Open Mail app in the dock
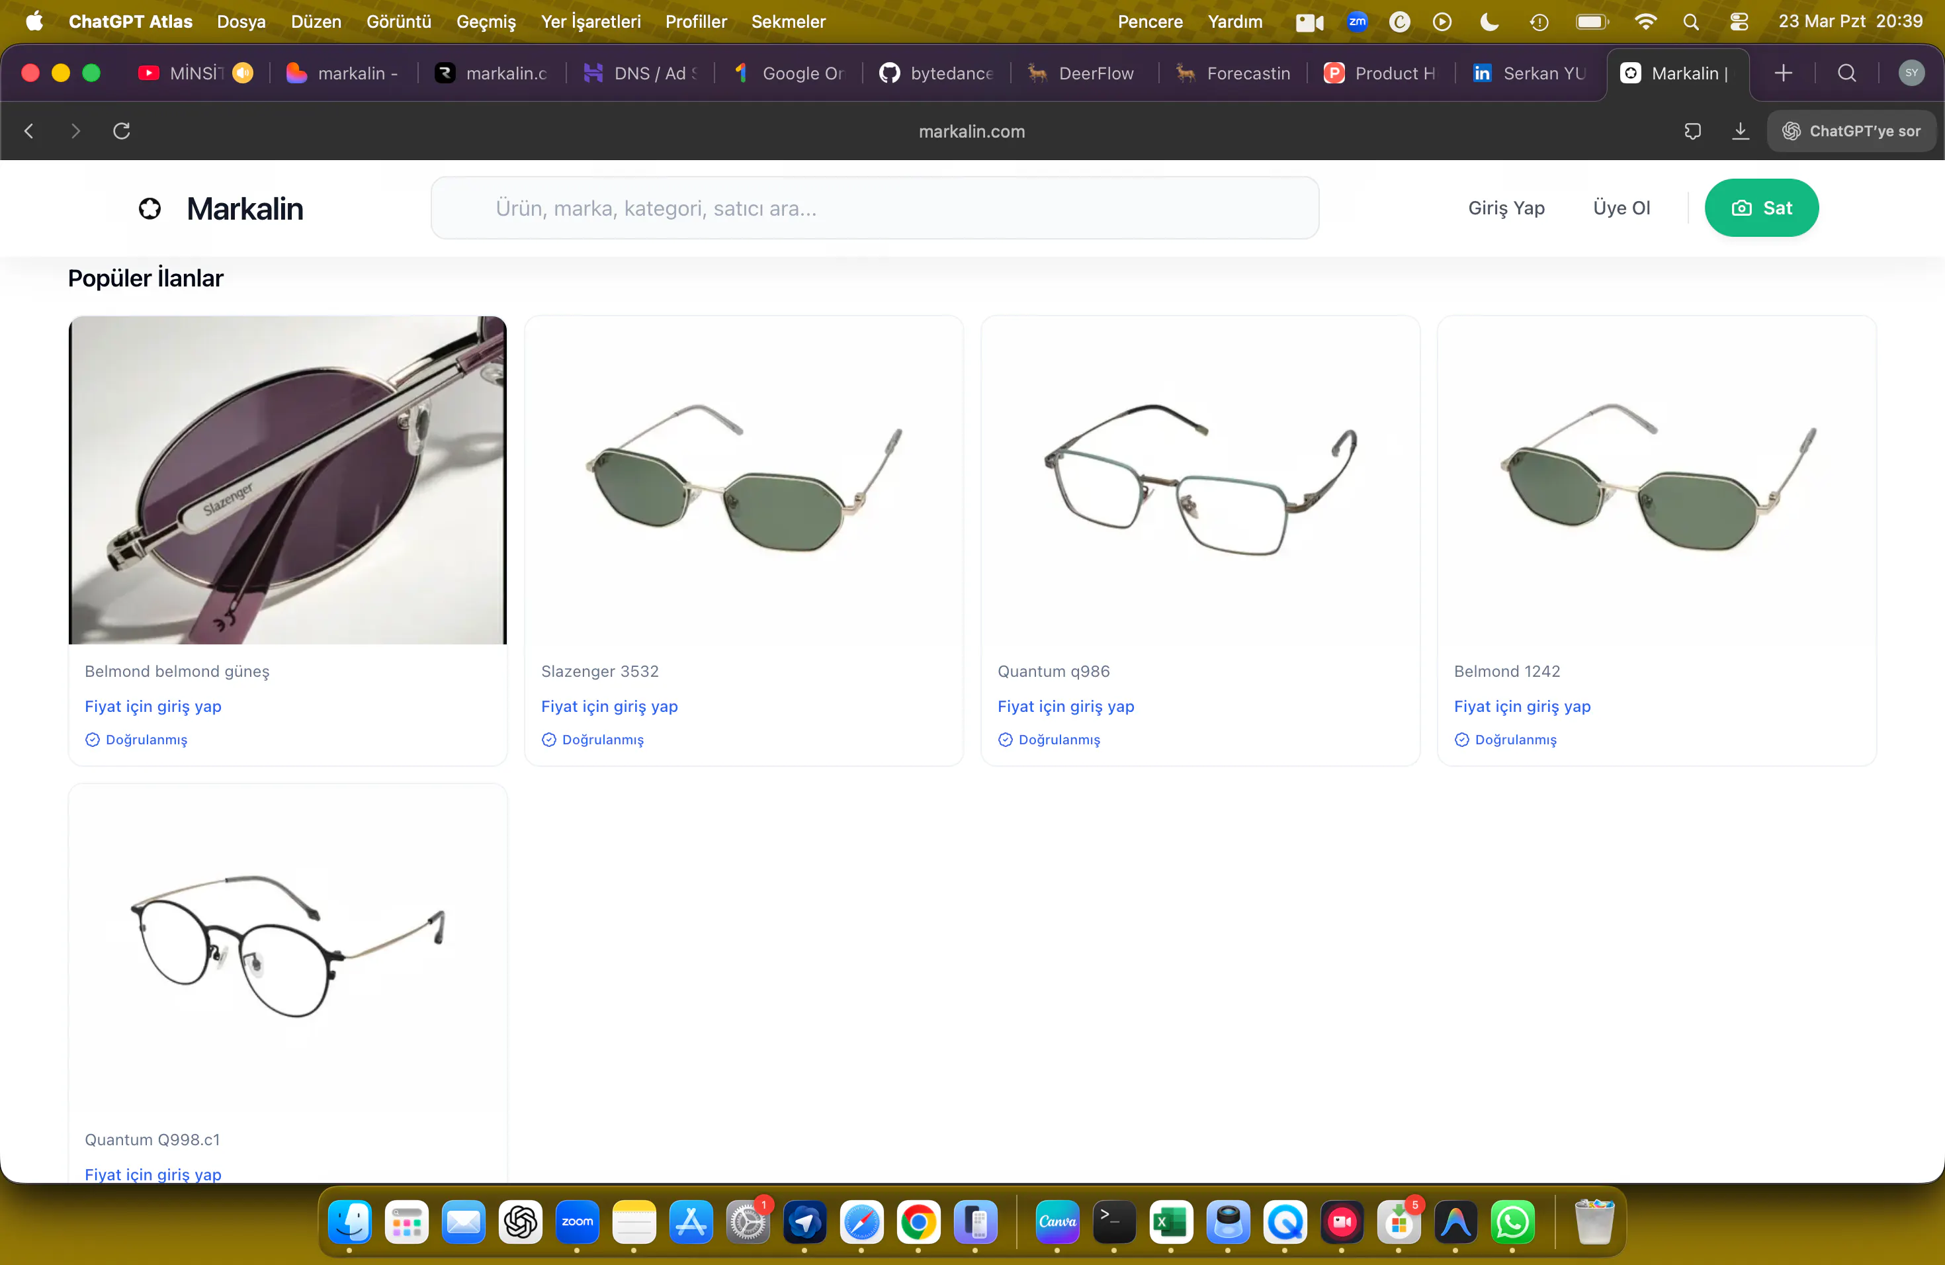 [x=463, y=1223]
